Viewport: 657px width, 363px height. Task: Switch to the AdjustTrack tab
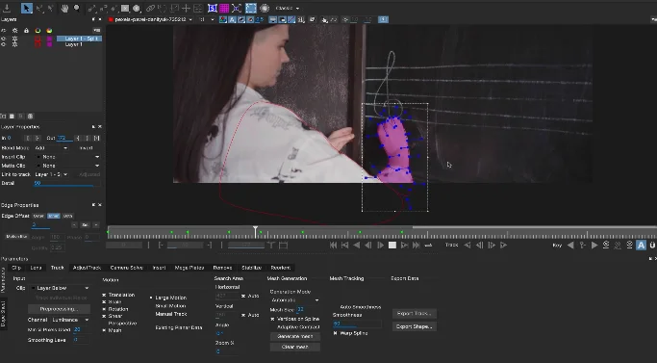(x=88, y=268)
